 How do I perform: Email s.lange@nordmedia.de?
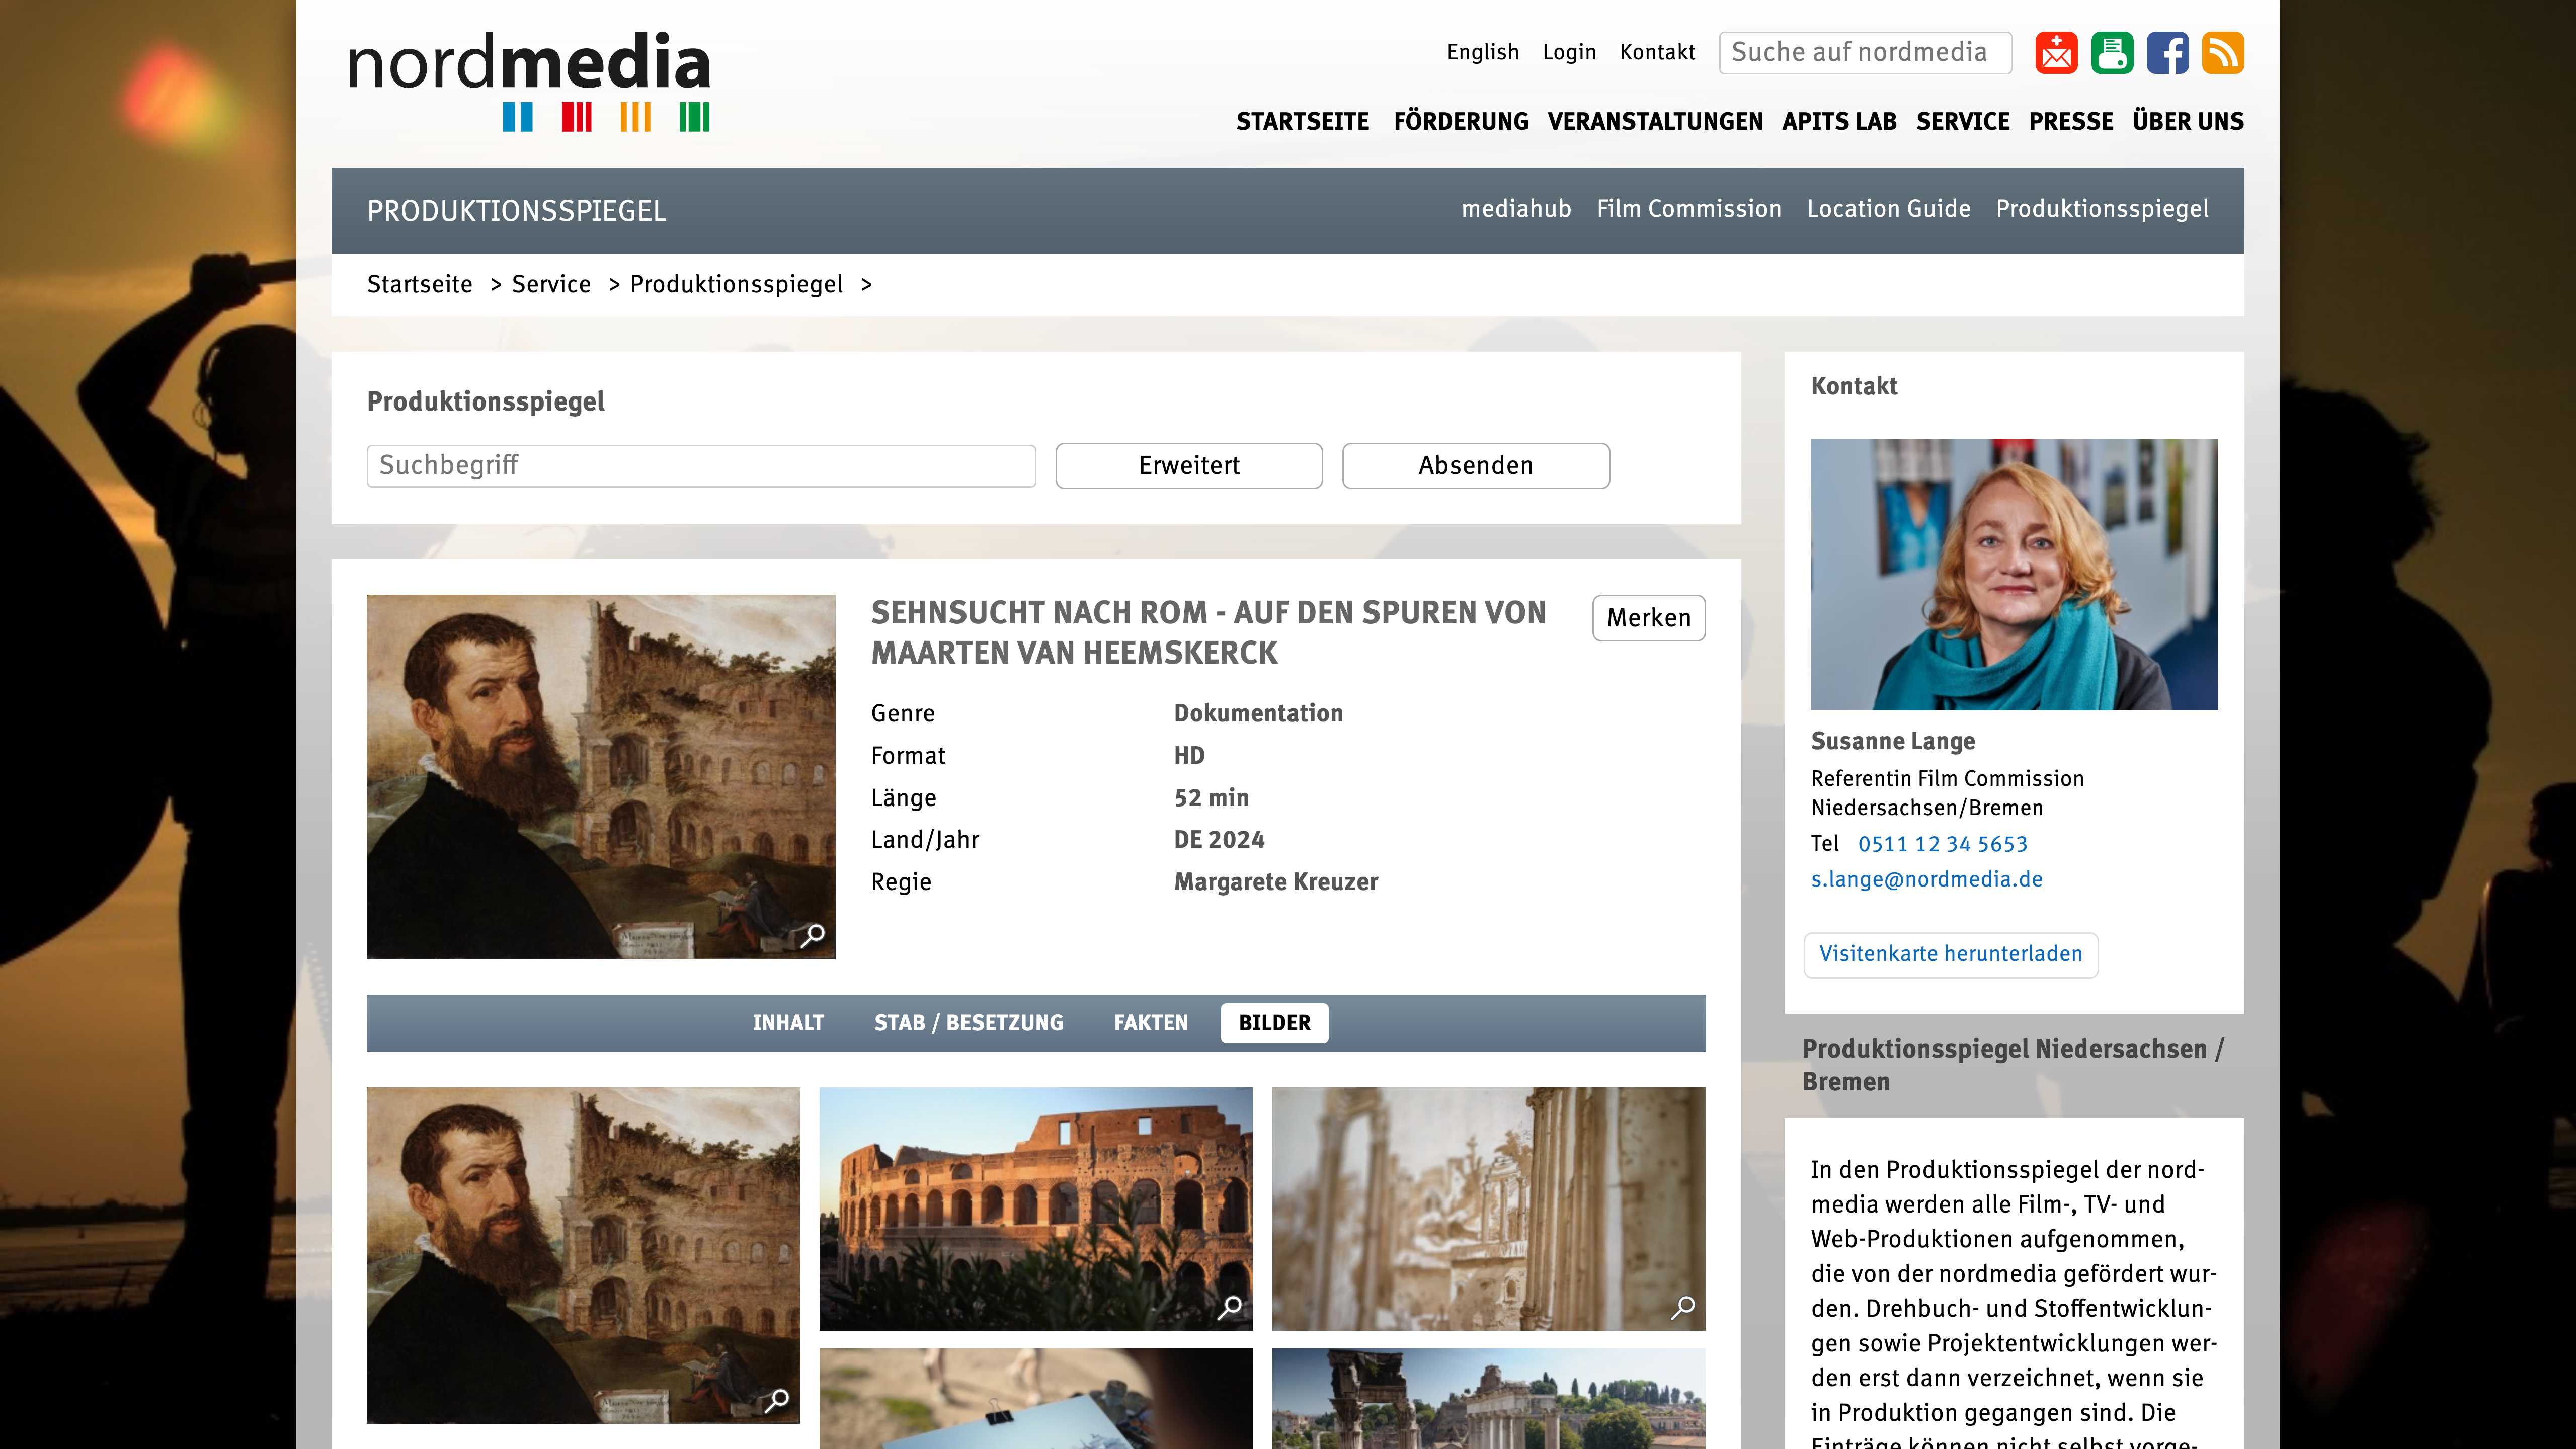[1926, 879]
